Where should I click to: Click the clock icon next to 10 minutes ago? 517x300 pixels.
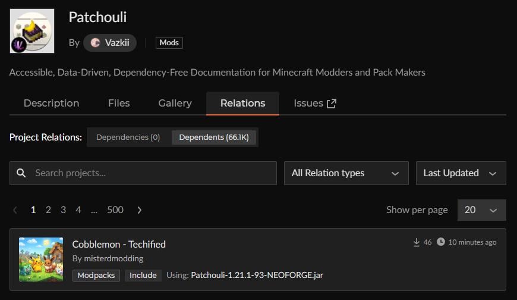point(441,242)
